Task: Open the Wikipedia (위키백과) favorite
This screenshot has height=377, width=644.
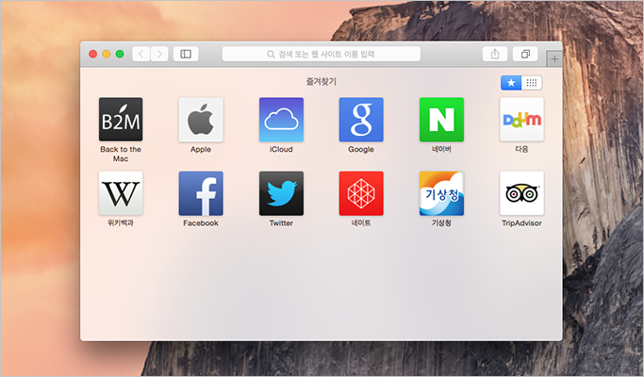Action: tap(121, 193)
